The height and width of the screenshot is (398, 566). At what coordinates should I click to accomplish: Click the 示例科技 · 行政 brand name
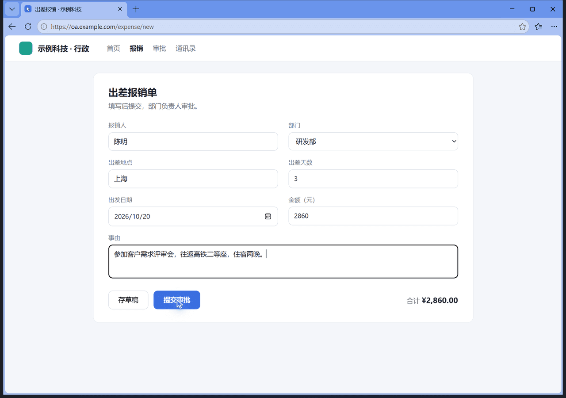click(x=63, y=49)
